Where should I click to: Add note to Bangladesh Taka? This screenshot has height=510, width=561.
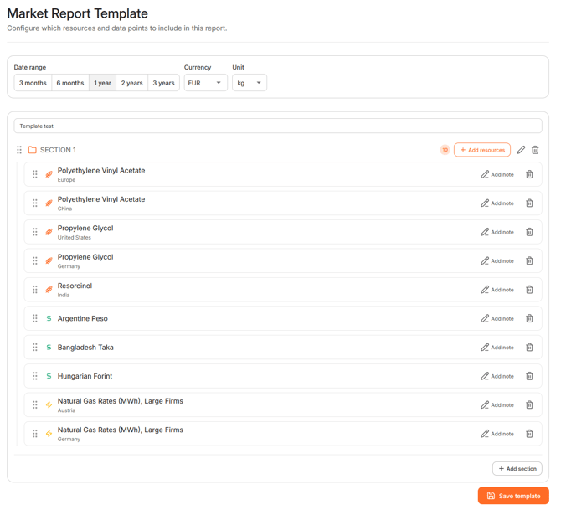coord(497,348)
